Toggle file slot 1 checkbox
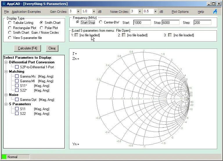Image resolution: width=223 pixels, height=161 pixels. click(x=76, y=35)
